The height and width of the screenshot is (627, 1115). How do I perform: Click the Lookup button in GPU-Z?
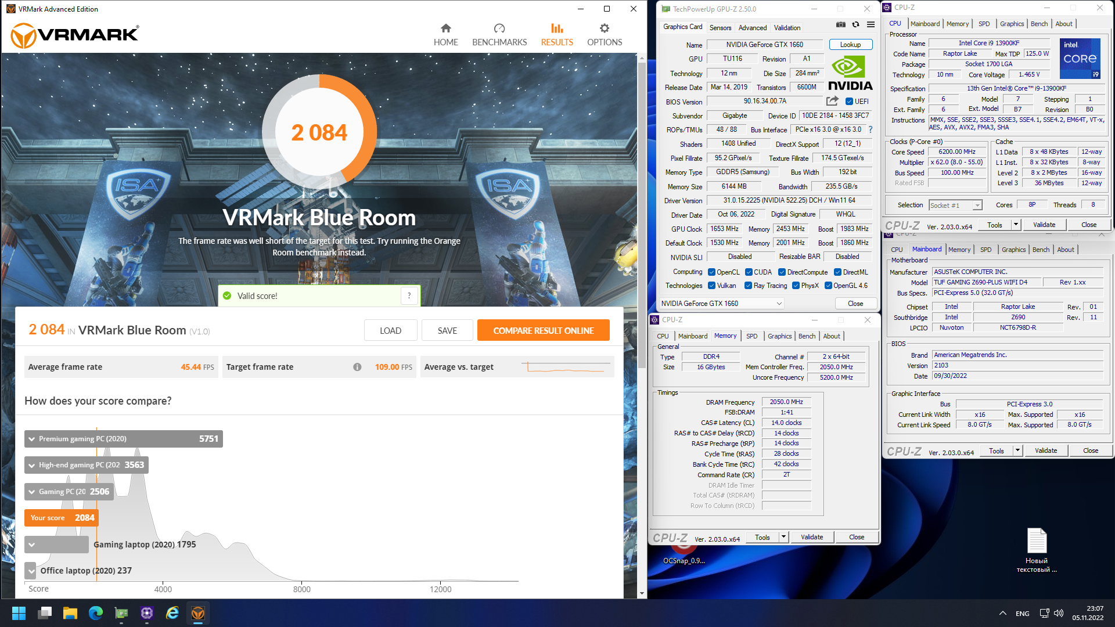(850, 45)
